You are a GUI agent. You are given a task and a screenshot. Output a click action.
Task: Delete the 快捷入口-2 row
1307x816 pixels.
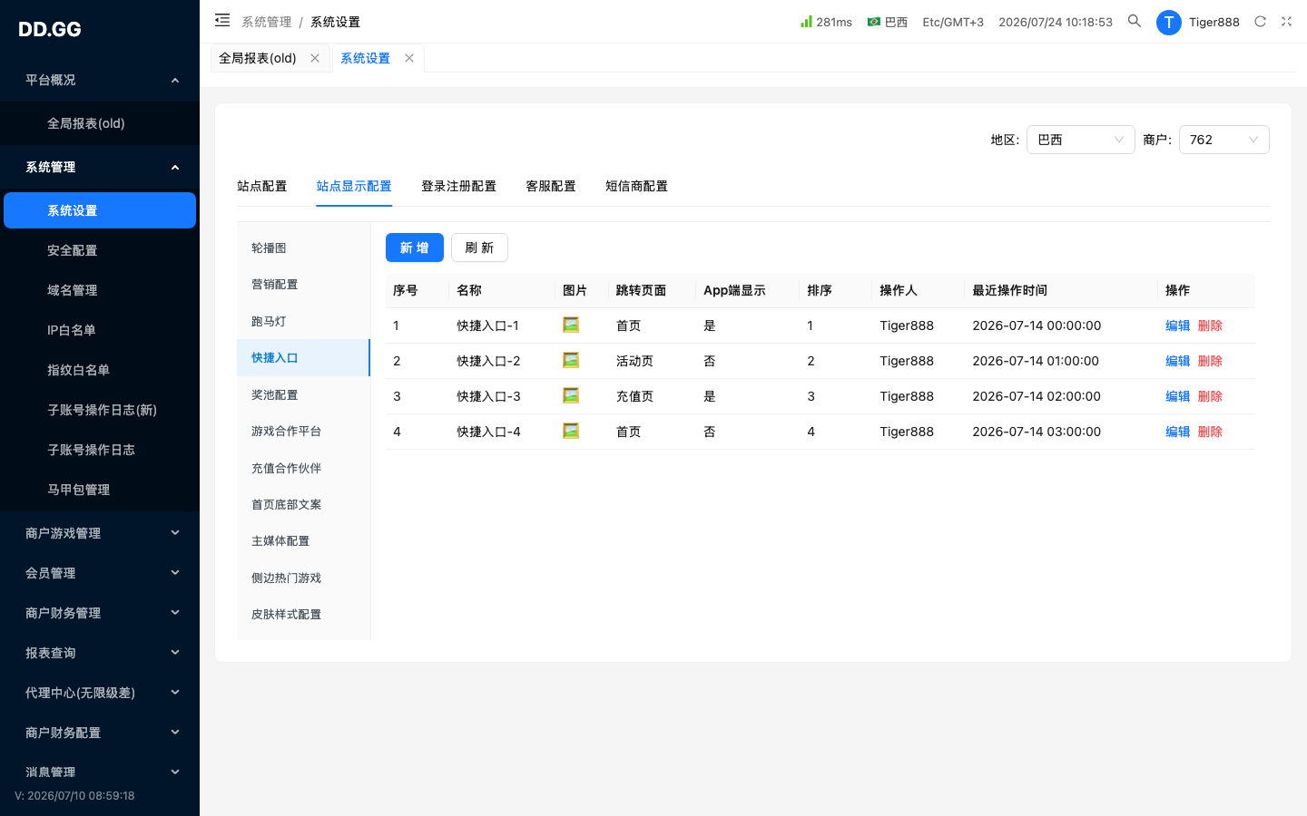click(1210, 361)
